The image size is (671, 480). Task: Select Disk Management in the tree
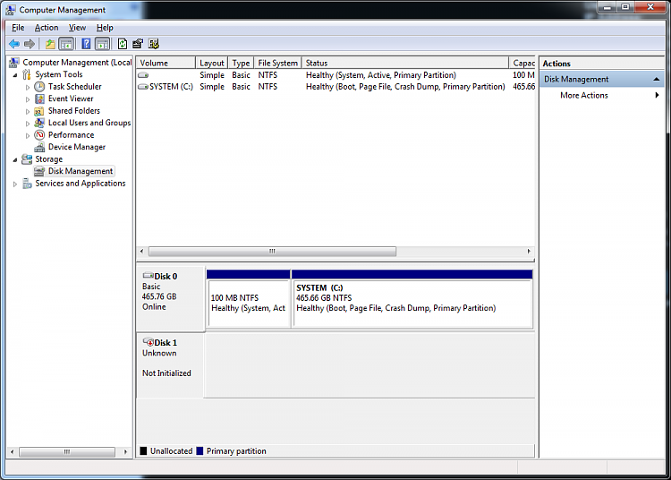click(81, 171)
